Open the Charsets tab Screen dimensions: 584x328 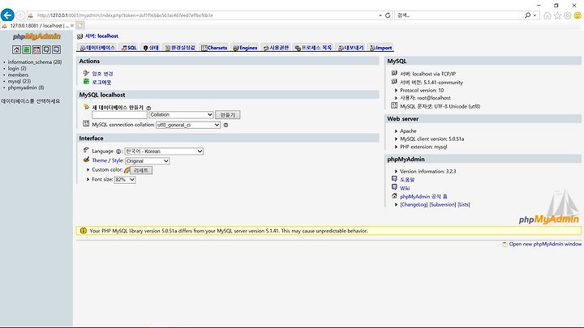tap(214, 48)
